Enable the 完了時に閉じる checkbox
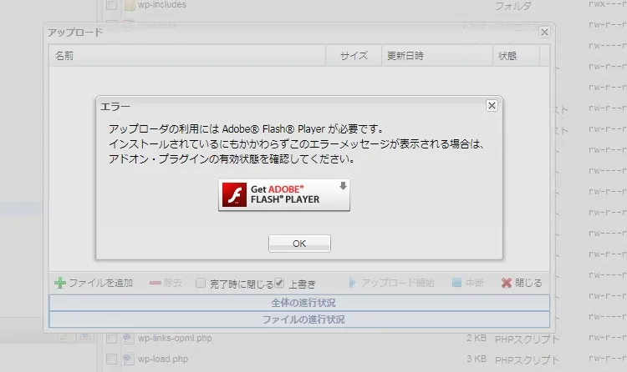Screen dimensions: 627x372 click(201, 284)
